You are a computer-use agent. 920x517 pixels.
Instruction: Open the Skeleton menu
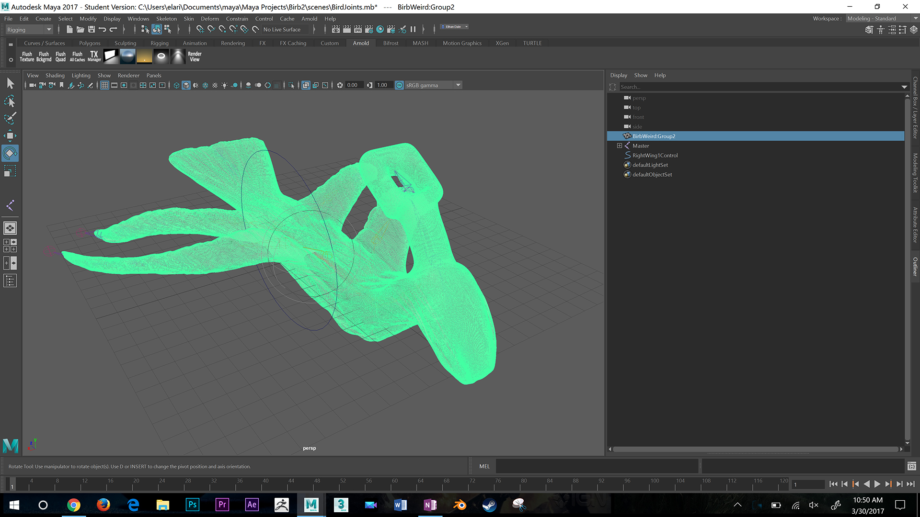click(x=166, y=19)
